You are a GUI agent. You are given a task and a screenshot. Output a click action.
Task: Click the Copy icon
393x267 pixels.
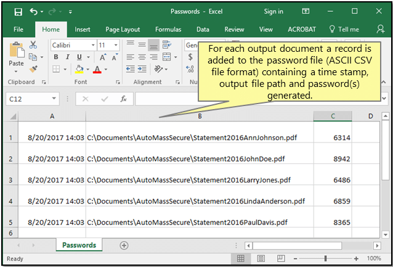tap(33, 57)
